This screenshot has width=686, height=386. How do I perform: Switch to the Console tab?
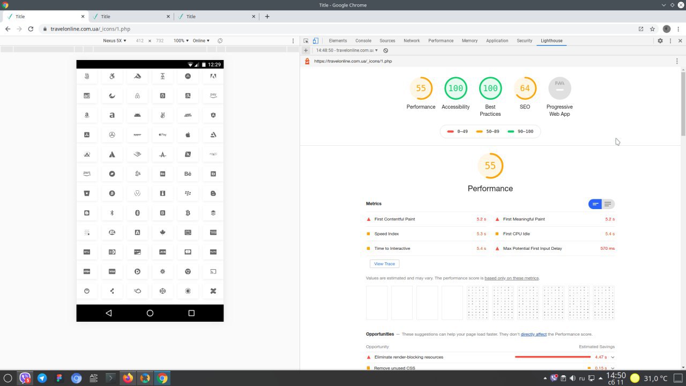pyautogui.click(x=363, y=41)
